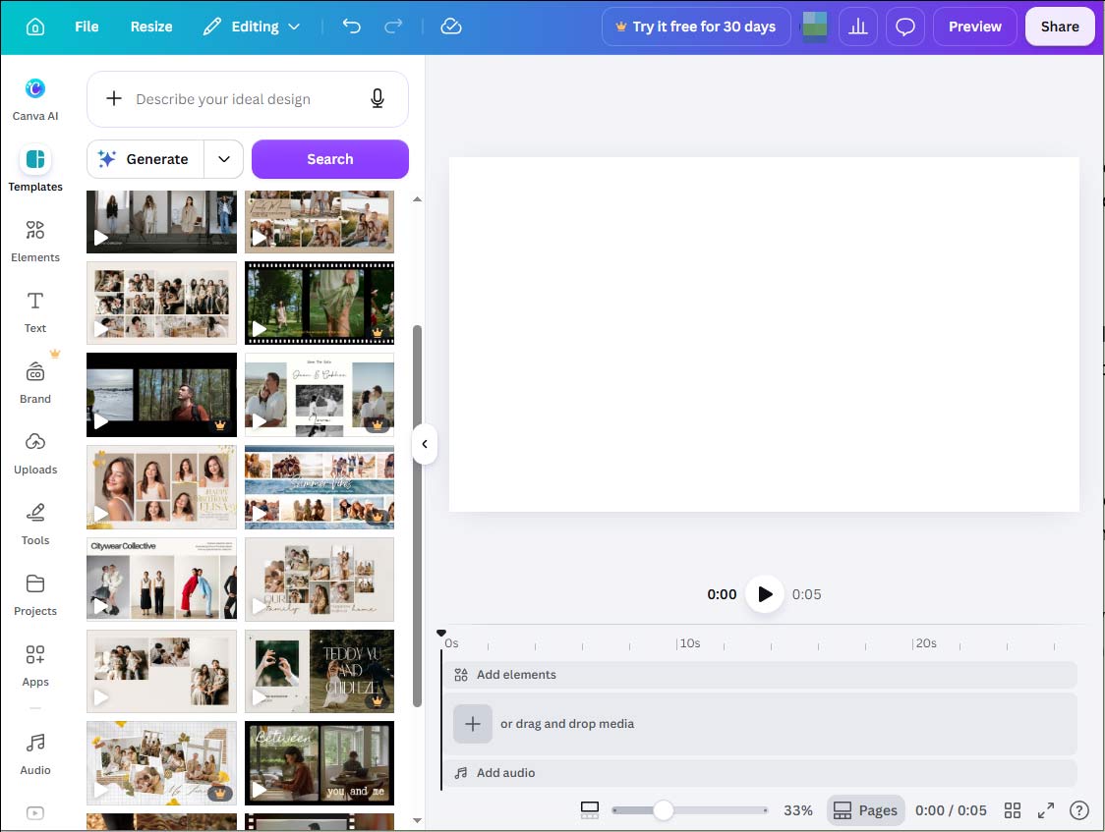The image size is (1105, 832).
Task: Open the insights chart icon
Action: 857,27
